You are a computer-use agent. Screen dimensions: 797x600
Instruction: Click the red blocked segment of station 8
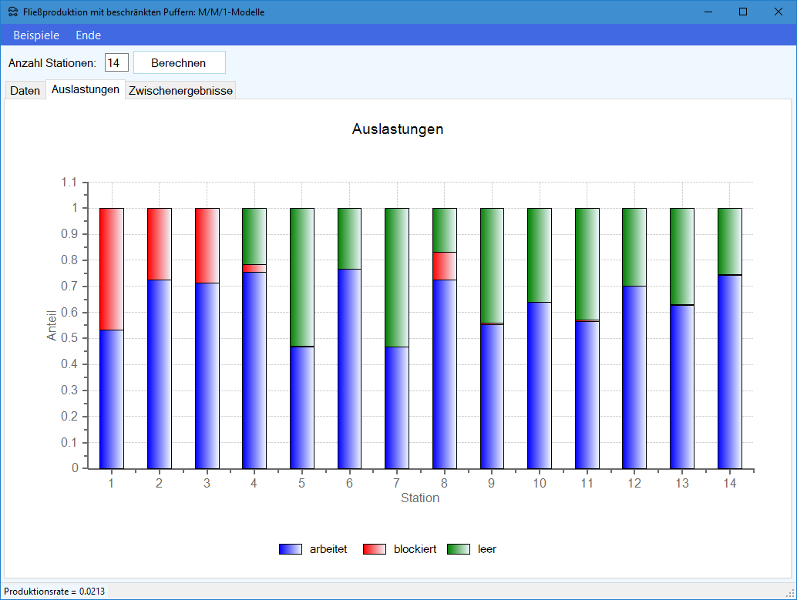(444, 266)
